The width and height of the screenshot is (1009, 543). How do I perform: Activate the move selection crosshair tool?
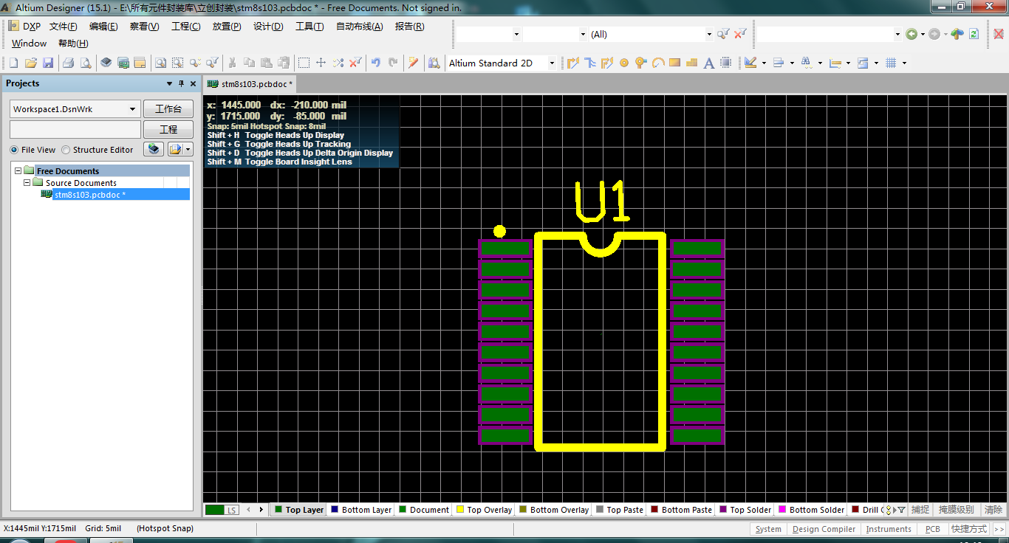[x=321, y=63]
